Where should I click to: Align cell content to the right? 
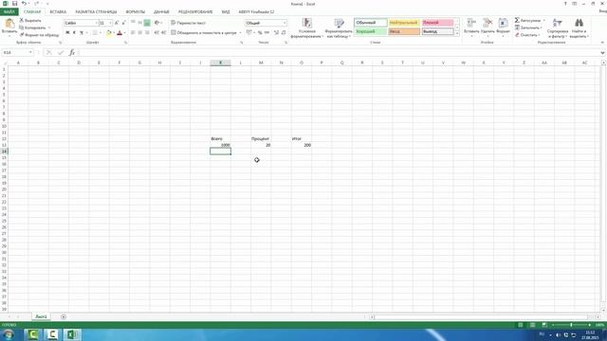147,33
